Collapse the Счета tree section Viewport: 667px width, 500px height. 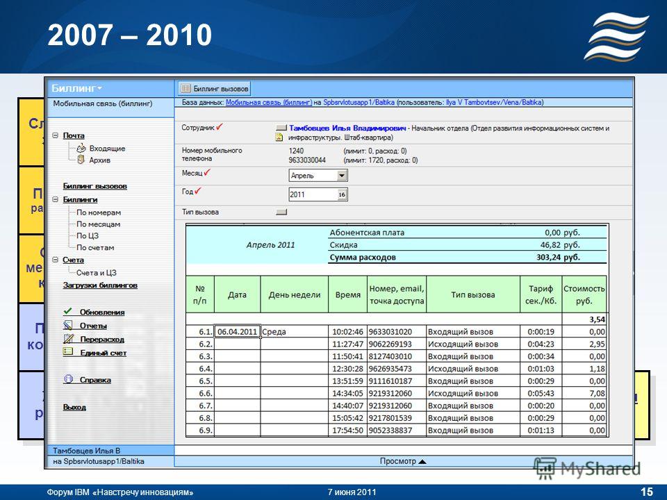pos(56,259)
